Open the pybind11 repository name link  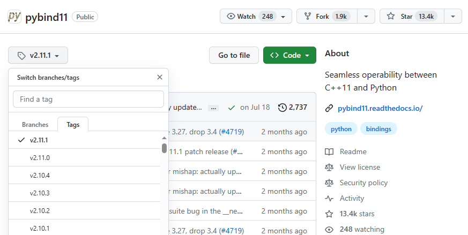point(47,17)
